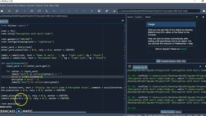206x116 pixels.
Task: Expand the Source Console dropdown in Help pane
Action: 139,17
